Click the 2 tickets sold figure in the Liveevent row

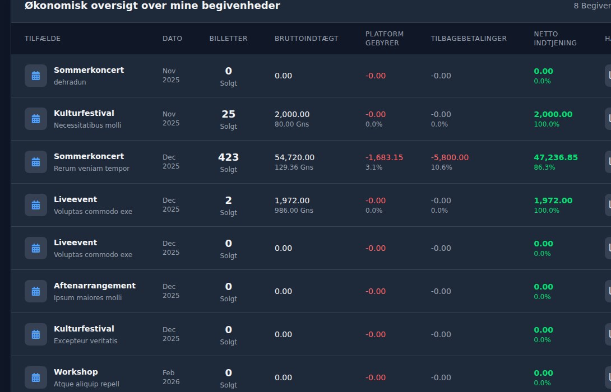click(x=228, y=200)
